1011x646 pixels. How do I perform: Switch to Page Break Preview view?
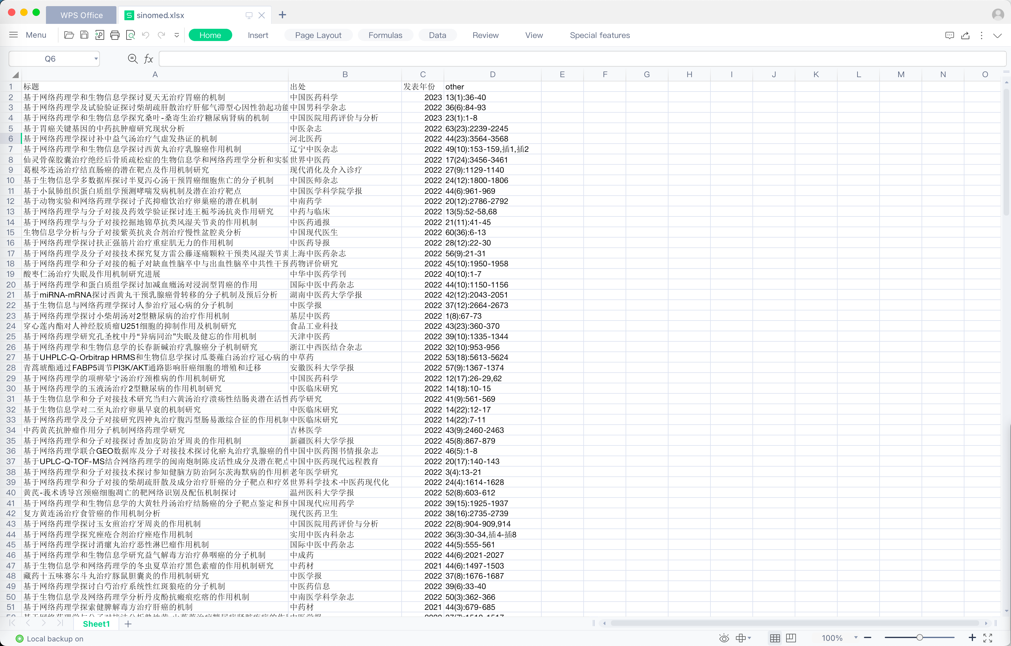coord(791,638)
